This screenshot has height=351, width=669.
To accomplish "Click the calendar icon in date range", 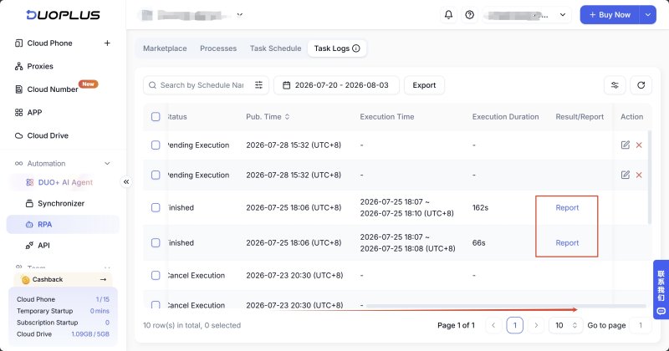I will click(x=287, y=85).
